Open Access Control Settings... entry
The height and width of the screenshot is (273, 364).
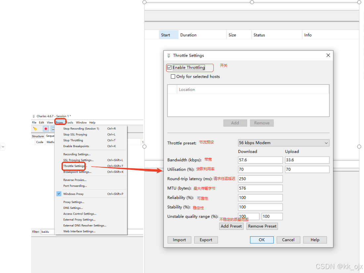(91, 214)
